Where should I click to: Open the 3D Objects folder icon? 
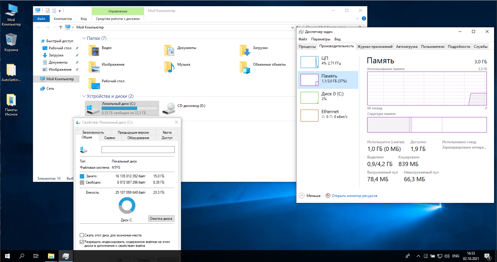(245, 67)
